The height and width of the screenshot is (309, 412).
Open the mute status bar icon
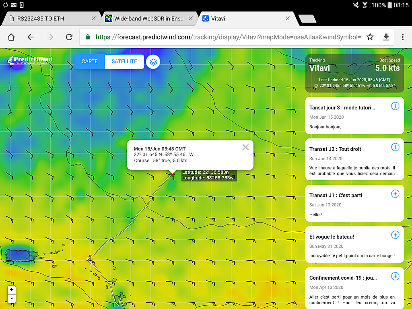[x=356, y=5]
